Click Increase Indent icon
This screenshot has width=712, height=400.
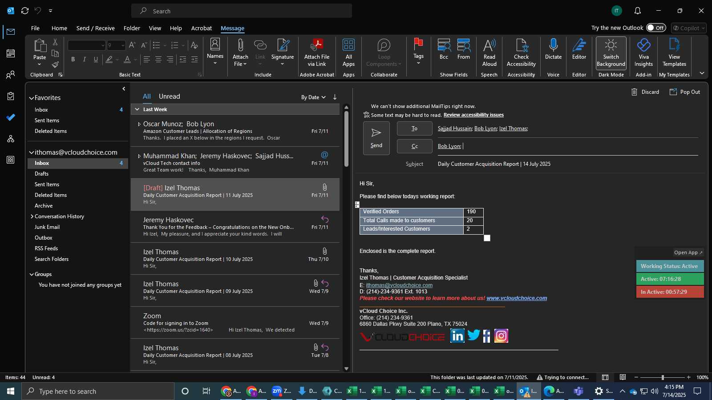[x=194, y=59]
